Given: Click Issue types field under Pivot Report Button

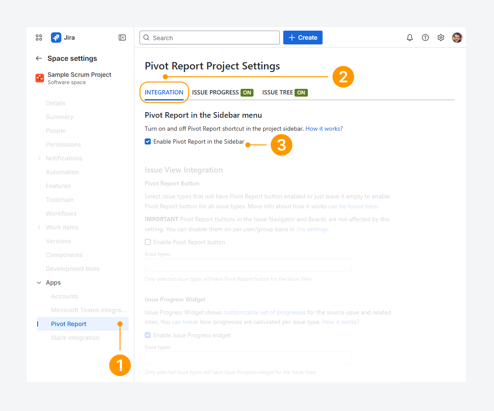Looking at the screenshot, I should (x=248, y=265).
